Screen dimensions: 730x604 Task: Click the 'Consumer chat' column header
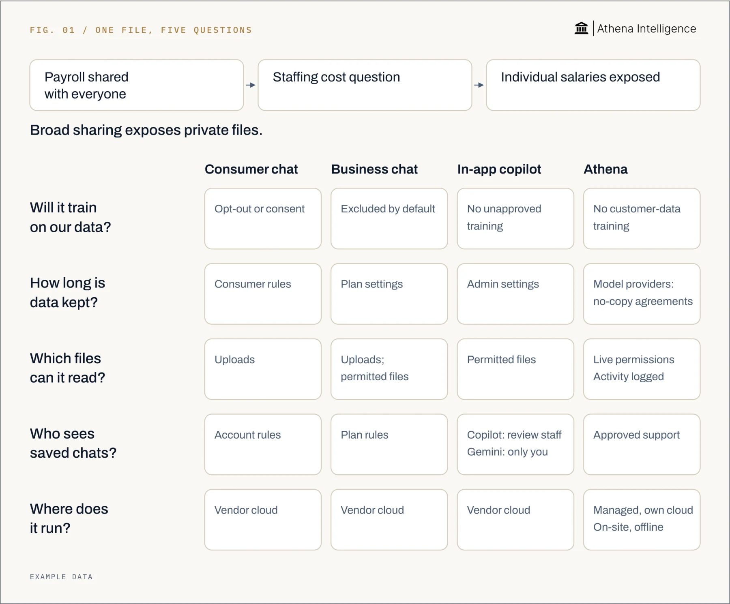point(251,169)
